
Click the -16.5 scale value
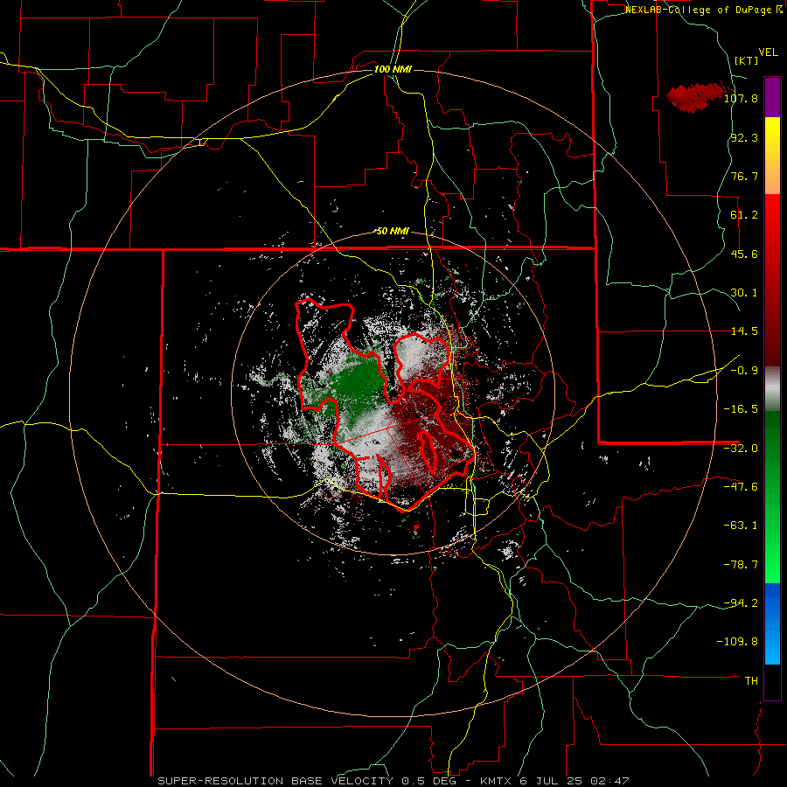(741, 409)
